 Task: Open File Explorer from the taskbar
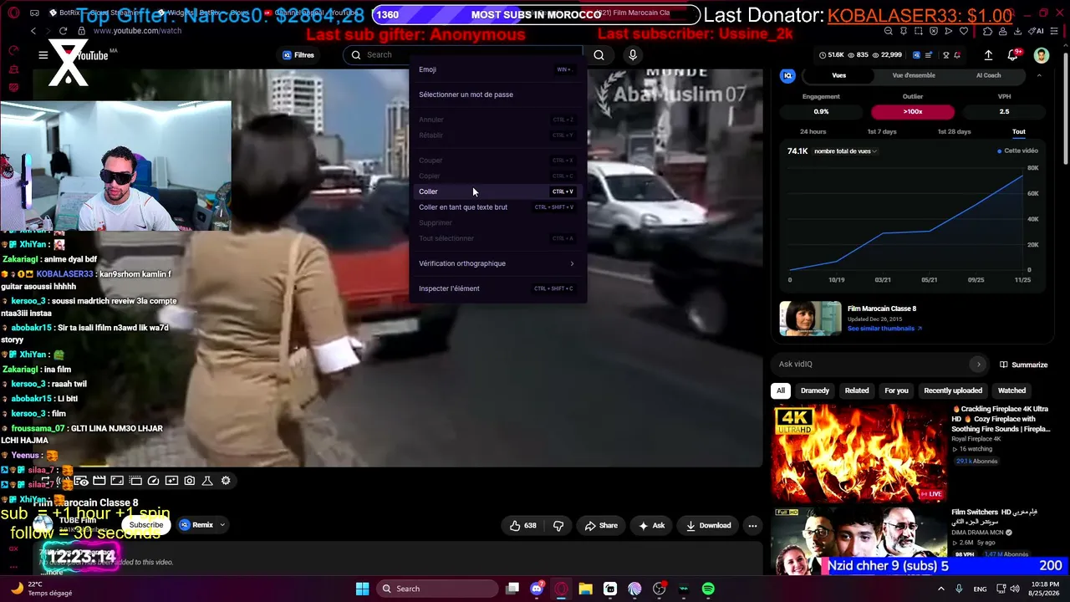coord(585,589)
